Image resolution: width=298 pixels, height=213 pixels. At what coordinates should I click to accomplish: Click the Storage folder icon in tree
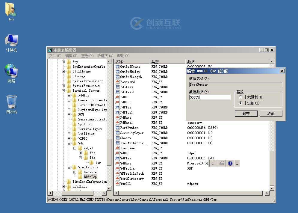[x=69, y=76]
